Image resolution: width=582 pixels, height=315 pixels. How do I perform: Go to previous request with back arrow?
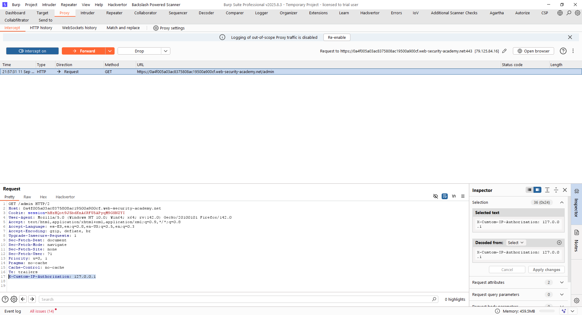(x=23, y=299)
